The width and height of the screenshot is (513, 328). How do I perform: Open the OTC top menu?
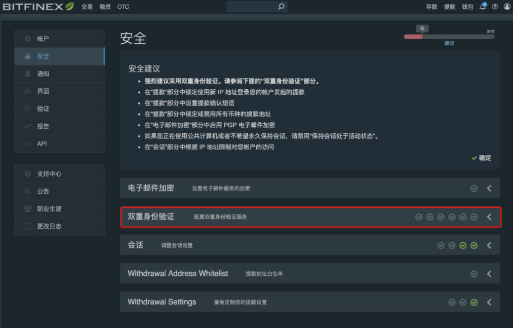[123, 6]
